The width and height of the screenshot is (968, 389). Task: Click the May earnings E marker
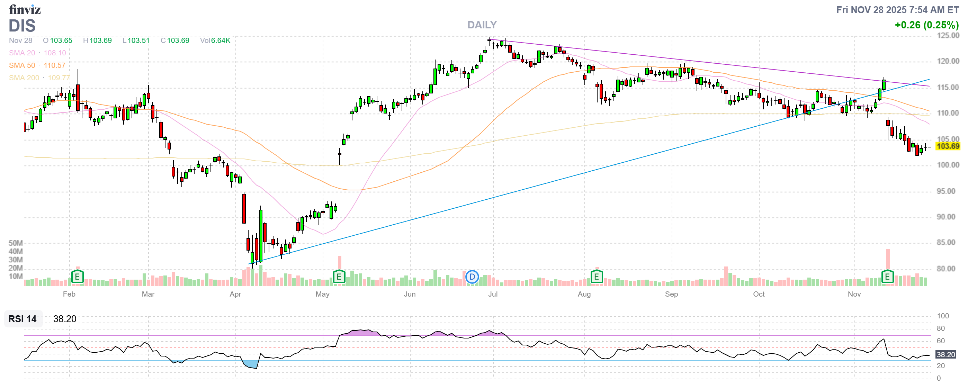coord(339,277)
